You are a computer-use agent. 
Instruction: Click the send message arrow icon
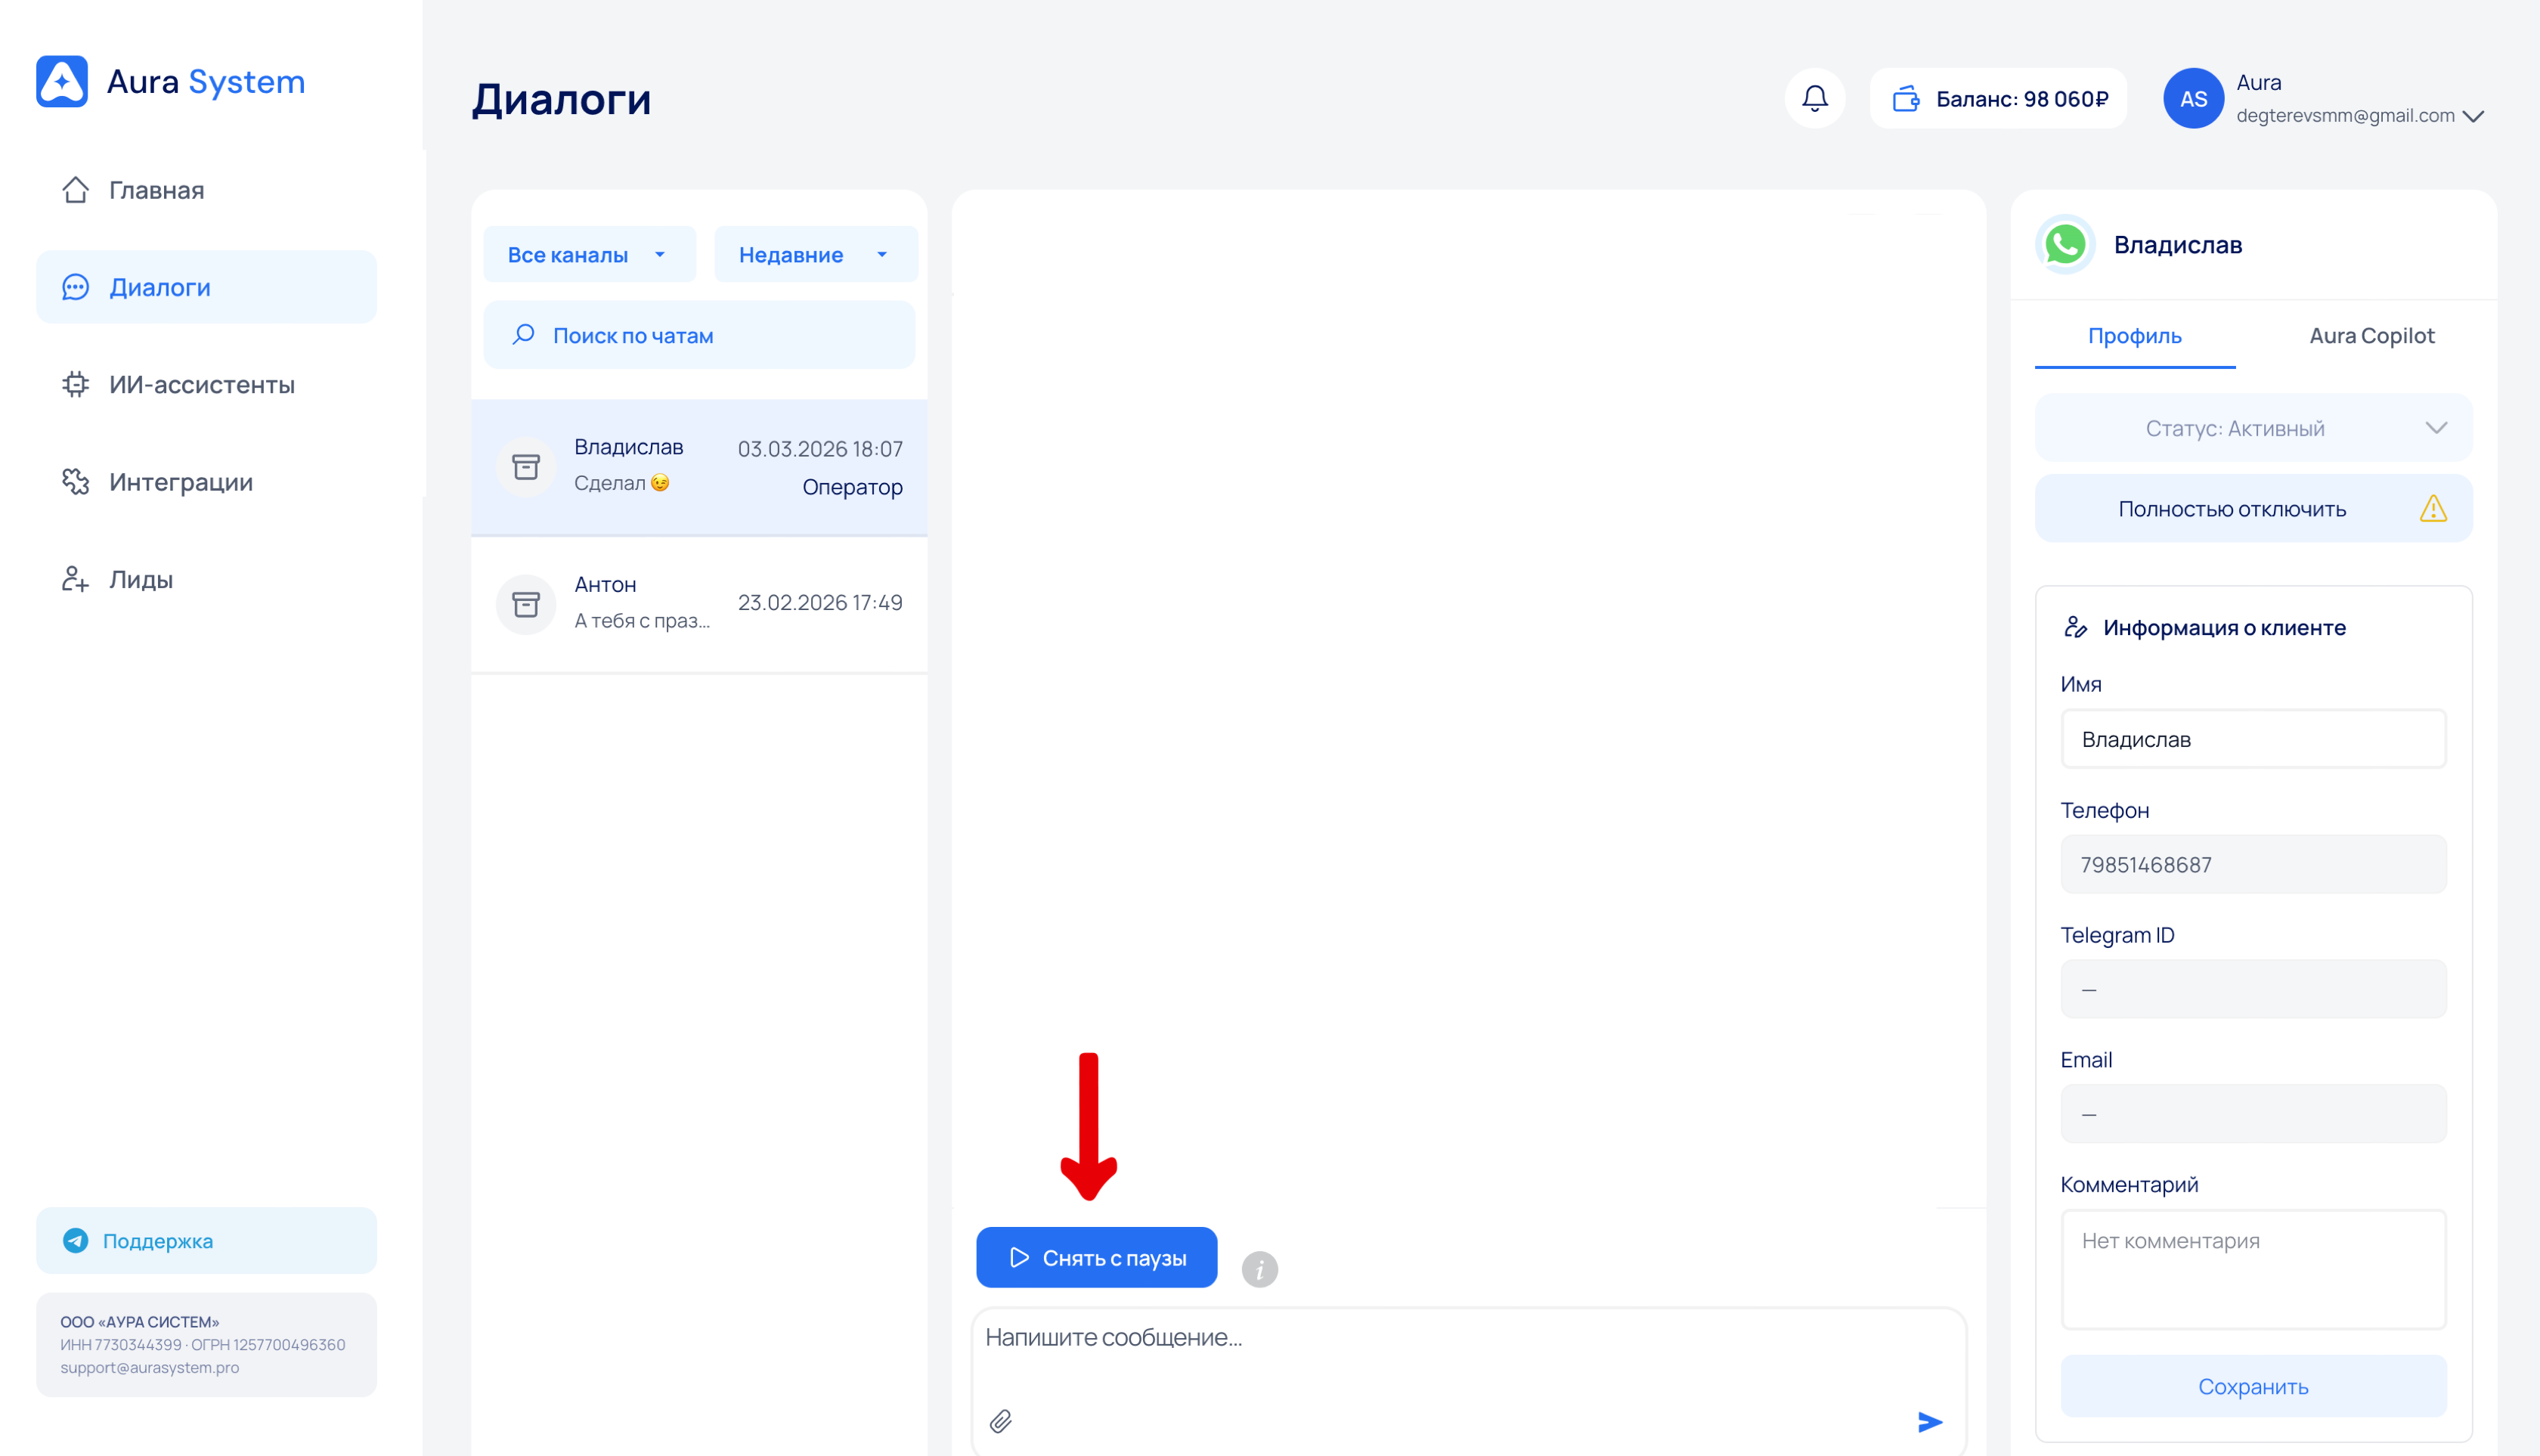1929,1421
